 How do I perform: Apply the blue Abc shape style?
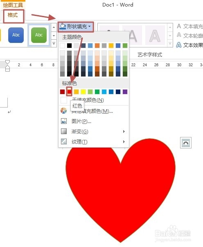pos(16,35)
